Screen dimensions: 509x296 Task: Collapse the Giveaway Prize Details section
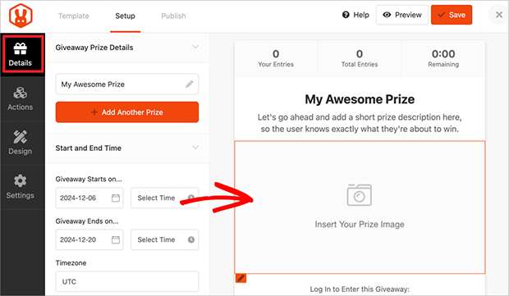[x=195, y=47]
